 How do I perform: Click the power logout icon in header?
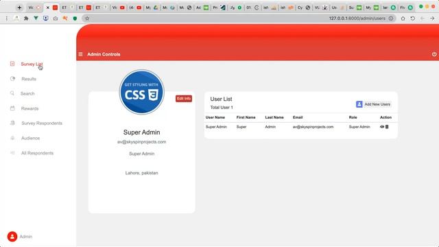pyautogui.click(x=434, y=54)
